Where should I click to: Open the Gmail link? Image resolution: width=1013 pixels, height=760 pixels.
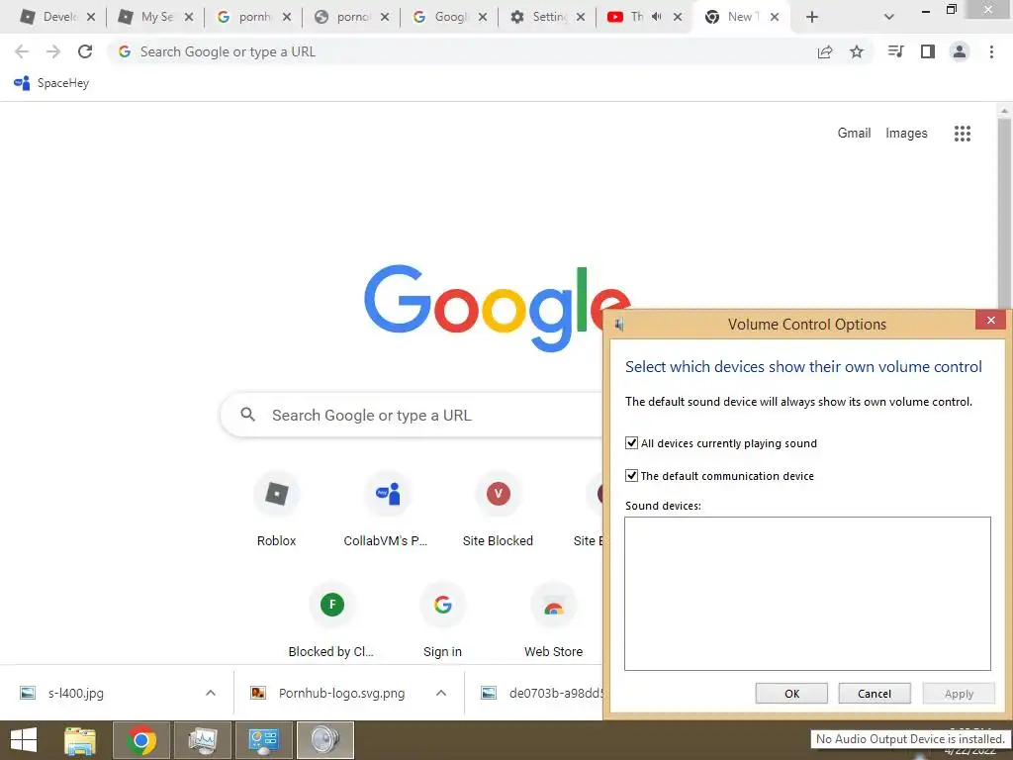point(854,134)
